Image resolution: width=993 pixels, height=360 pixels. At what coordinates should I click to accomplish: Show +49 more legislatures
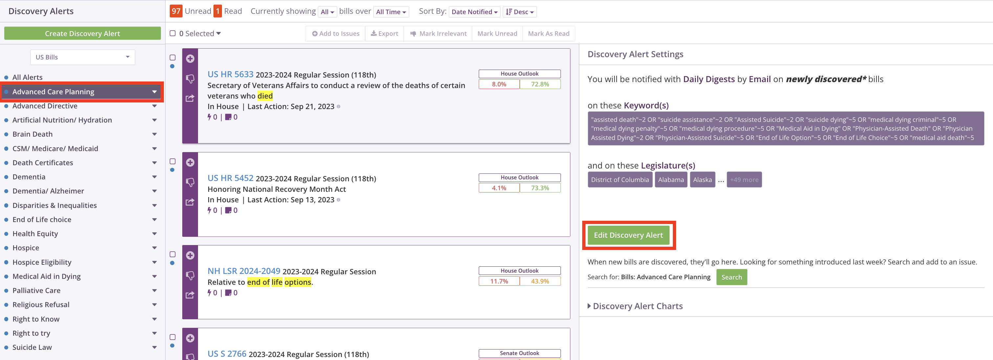(744, 180)
